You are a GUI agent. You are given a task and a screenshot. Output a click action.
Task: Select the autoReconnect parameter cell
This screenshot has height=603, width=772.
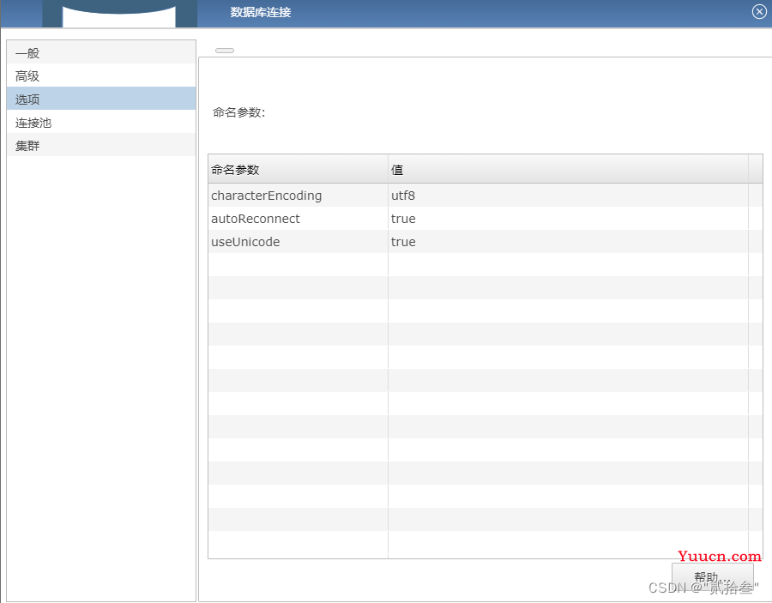pos(298,219)
